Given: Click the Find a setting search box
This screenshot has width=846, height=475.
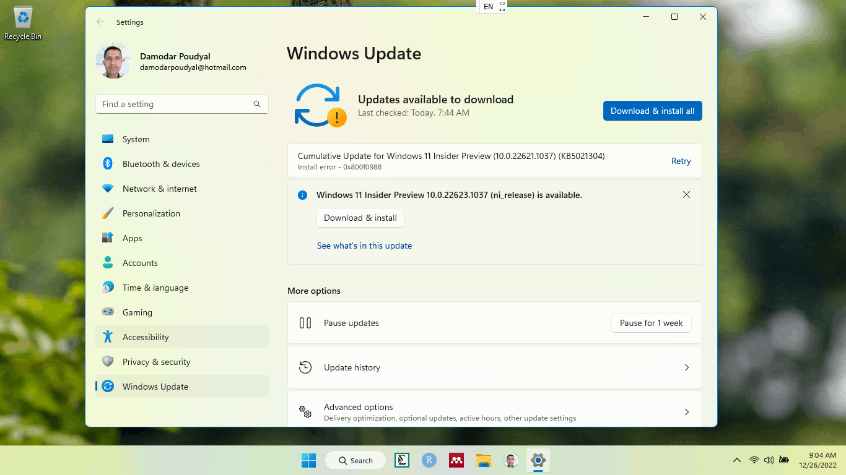Looking at the screenshot, I should click(x=182, y=104).
